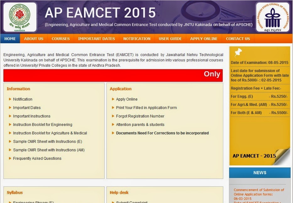Viewport: 293px width, 203px height.
Task: Open Important Dates link under Information
Action: pyautogui.click(x=27, y=107)
